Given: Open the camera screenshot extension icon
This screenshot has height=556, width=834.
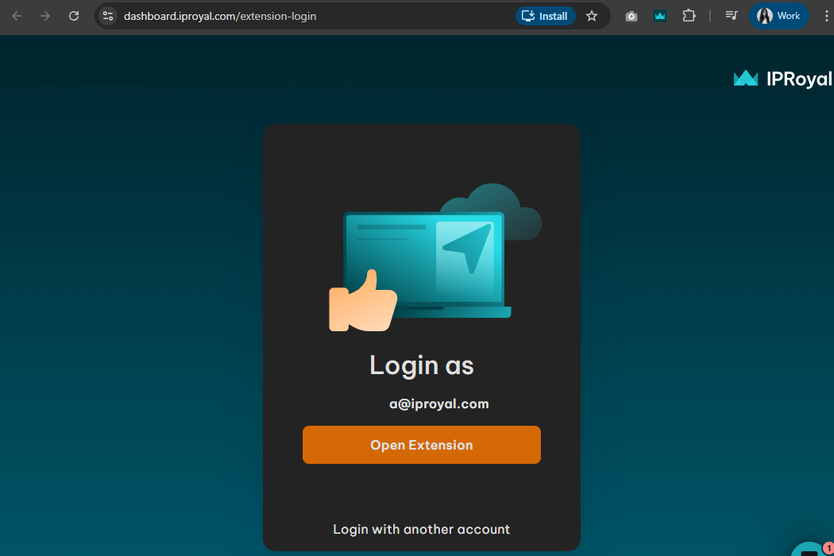Looking at the screenshot, I should (631, 16).
